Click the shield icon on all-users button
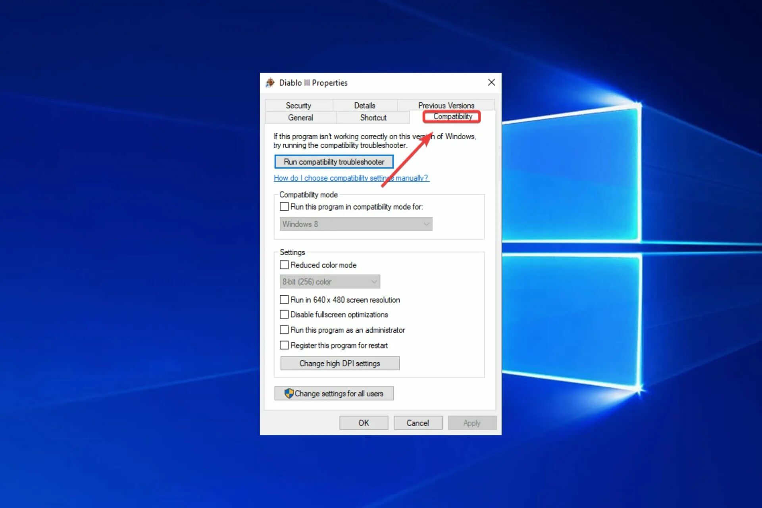The width and height of the screenshot is (762, 508). click(289, 393)
